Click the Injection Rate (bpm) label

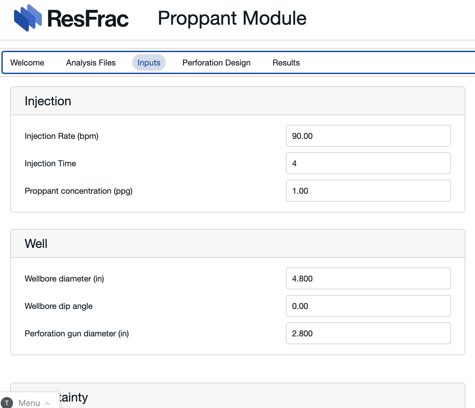62,136
